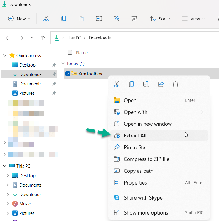Click This PC in address breadcrumb

74,38
